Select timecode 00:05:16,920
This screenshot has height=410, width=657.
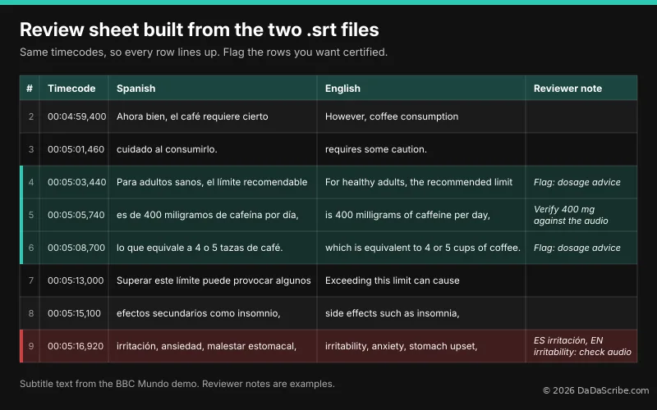[x=76, y=346]
